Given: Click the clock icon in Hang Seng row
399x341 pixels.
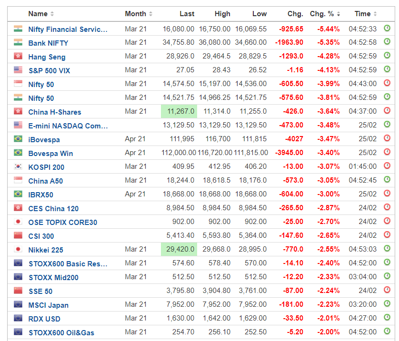Looking at the screenshot, I should (x=387, y=55).
